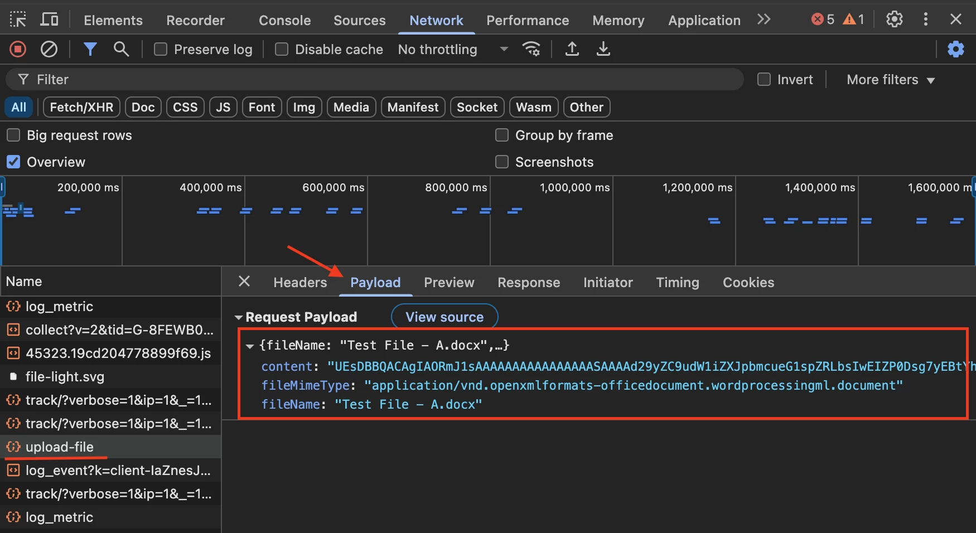The height and width of the screenshot is (533, 976).
Task: Click the errors count badge
Action: pos(823,20)
